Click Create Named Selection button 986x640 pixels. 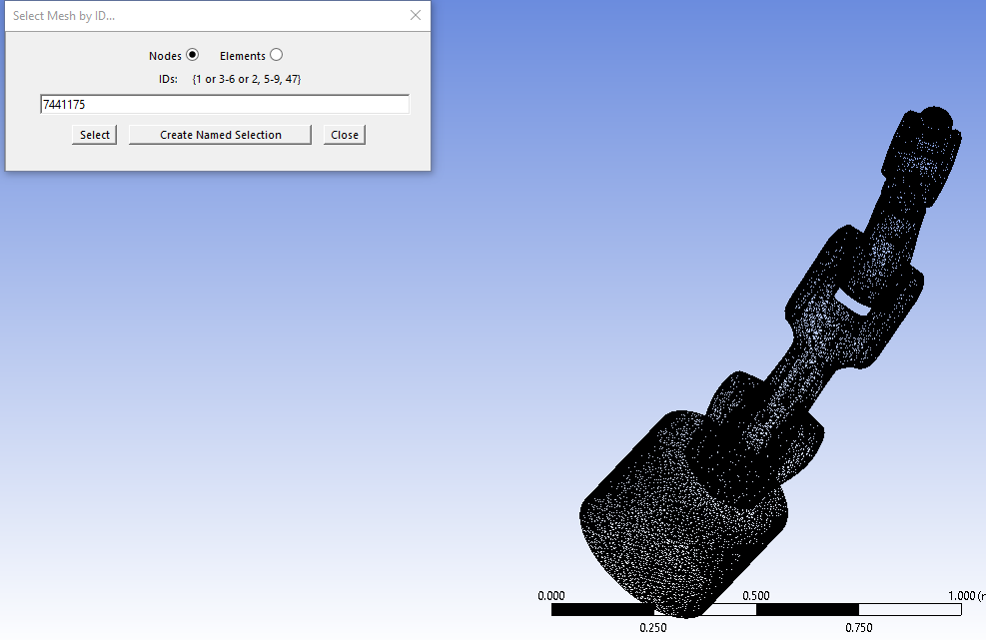point(220,135)
